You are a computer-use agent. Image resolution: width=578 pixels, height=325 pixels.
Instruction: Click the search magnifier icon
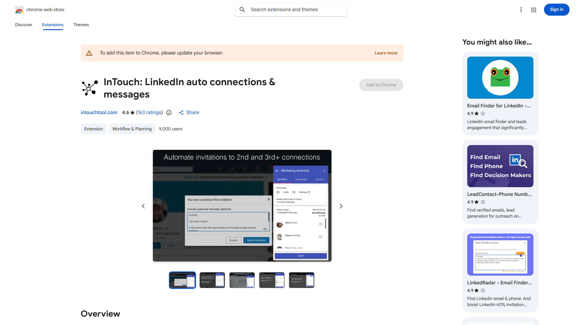tap(242, 9)
